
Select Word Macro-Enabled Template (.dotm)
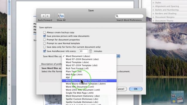(x=89, y=84)
